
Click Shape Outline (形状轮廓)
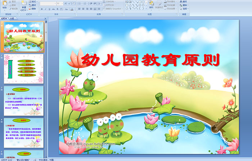[x=170, y=5]
